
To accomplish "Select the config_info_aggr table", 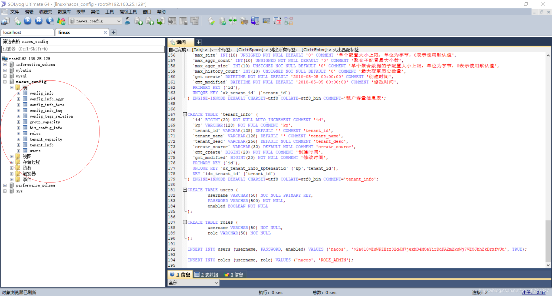I will [x=47, y=99].
